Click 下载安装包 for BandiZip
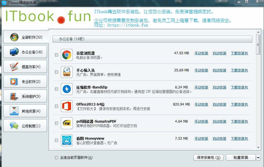The width and height of the screenshot is (264, 167). point(239,87)
